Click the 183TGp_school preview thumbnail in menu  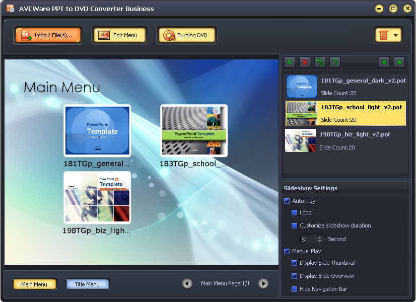(194, 130)
